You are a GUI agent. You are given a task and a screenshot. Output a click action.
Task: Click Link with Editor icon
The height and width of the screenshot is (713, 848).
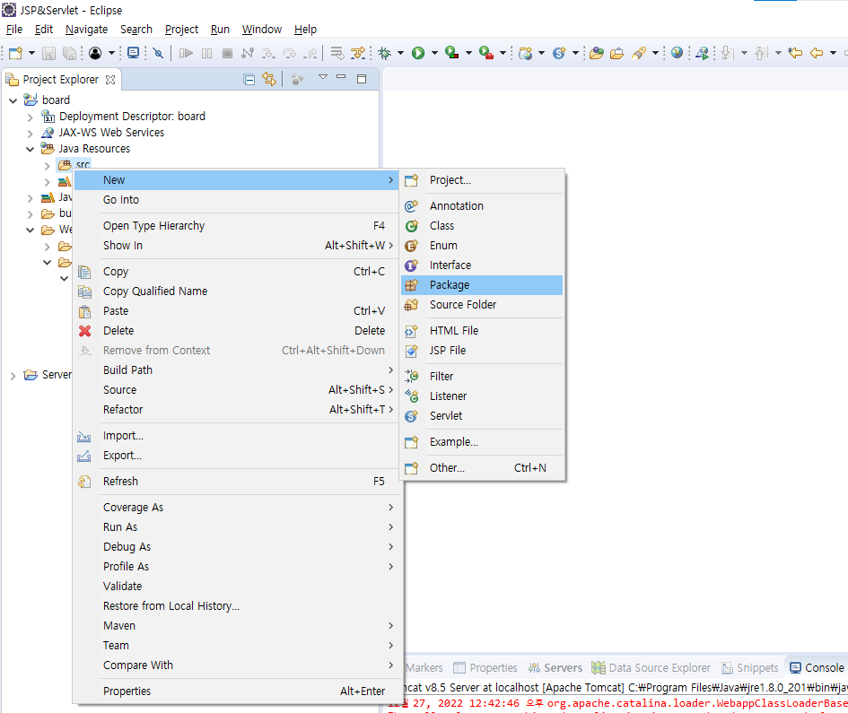[269, 80]
